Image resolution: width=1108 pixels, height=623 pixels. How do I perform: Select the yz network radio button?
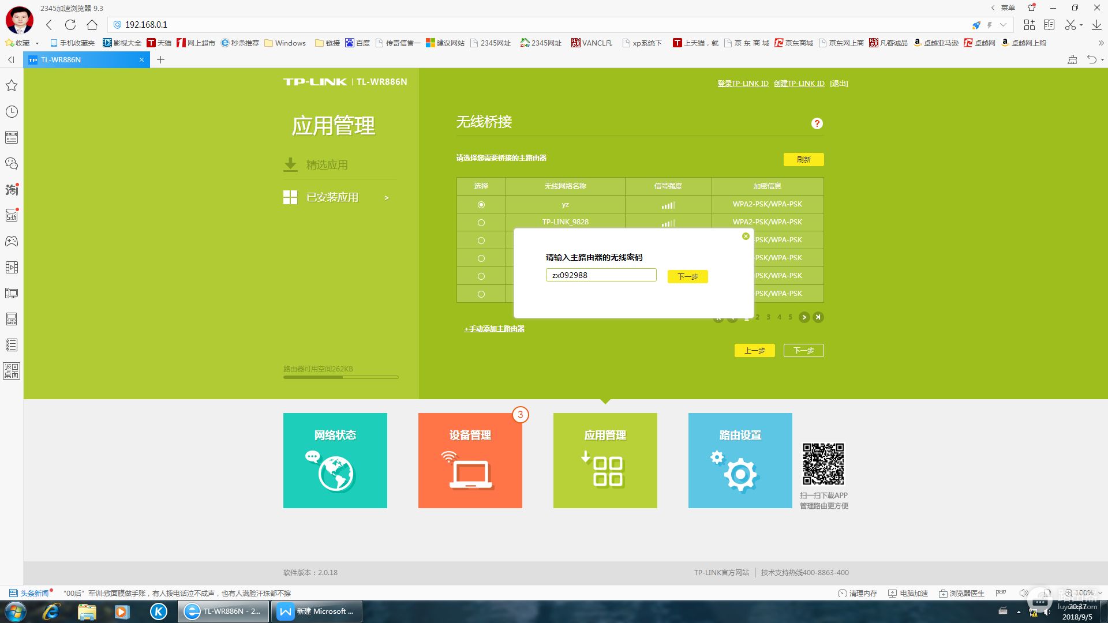[x=481, y=205]
